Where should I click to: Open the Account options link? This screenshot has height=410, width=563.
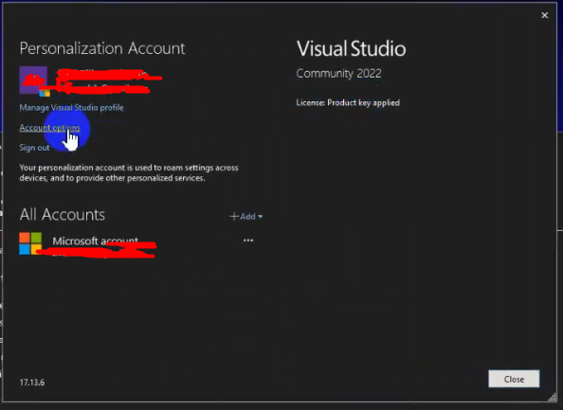click(49, 128)
